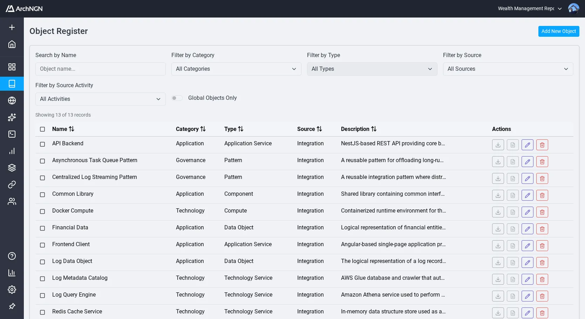Open the users icon in the sidebar
The image size is (585, 319).
pos(12,201)
